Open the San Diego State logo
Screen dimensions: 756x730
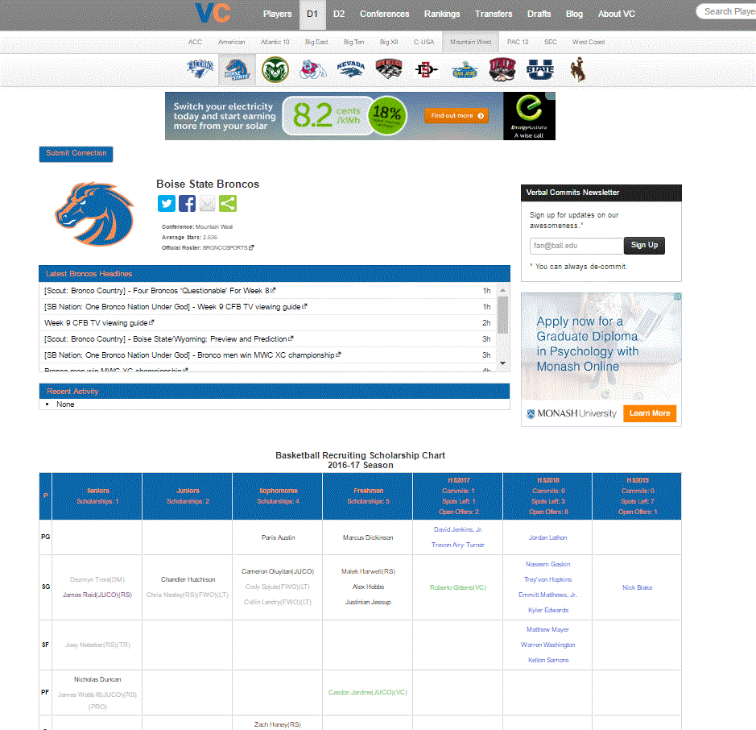coord(426,70)
